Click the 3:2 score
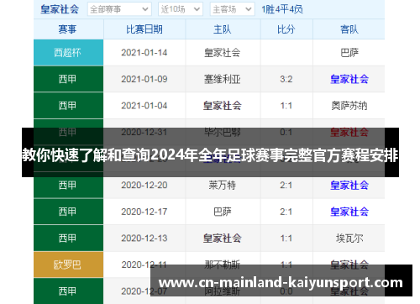Screen dimensions: 420x304 pos(286,79)
